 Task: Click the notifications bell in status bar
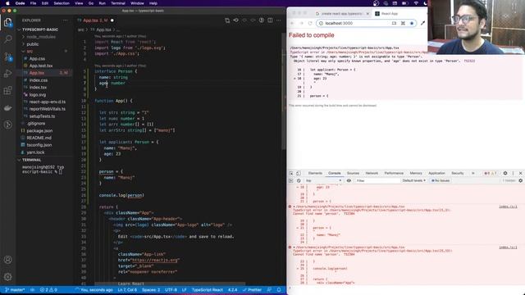tap(279, 290)
